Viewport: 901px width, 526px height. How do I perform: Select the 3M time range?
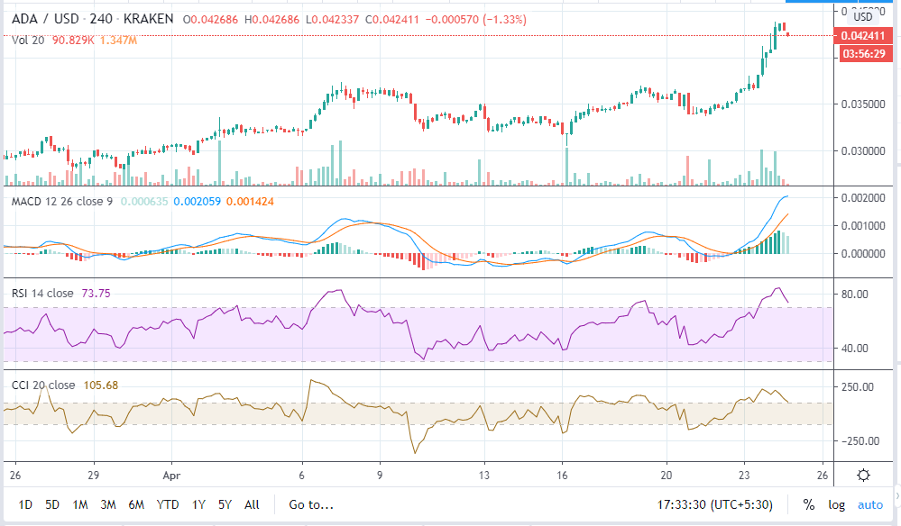(x=108, y=504)
